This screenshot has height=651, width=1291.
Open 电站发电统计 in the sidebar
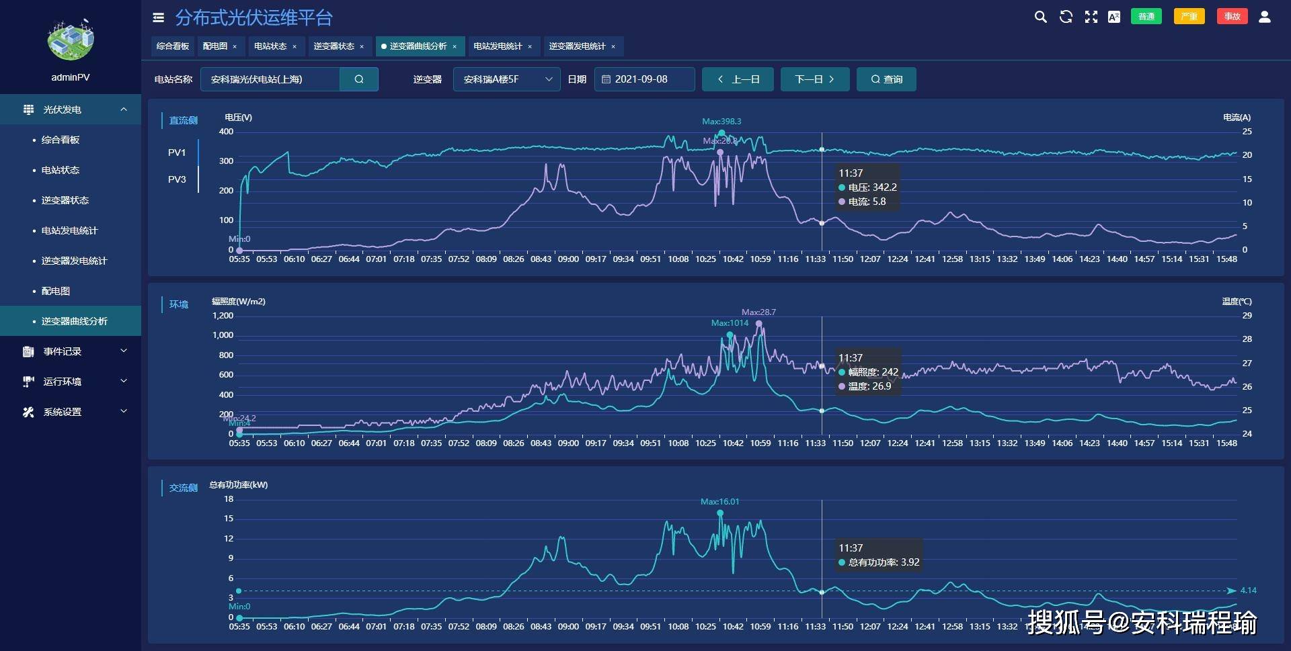pyautogui.click(x=71, y=230)
